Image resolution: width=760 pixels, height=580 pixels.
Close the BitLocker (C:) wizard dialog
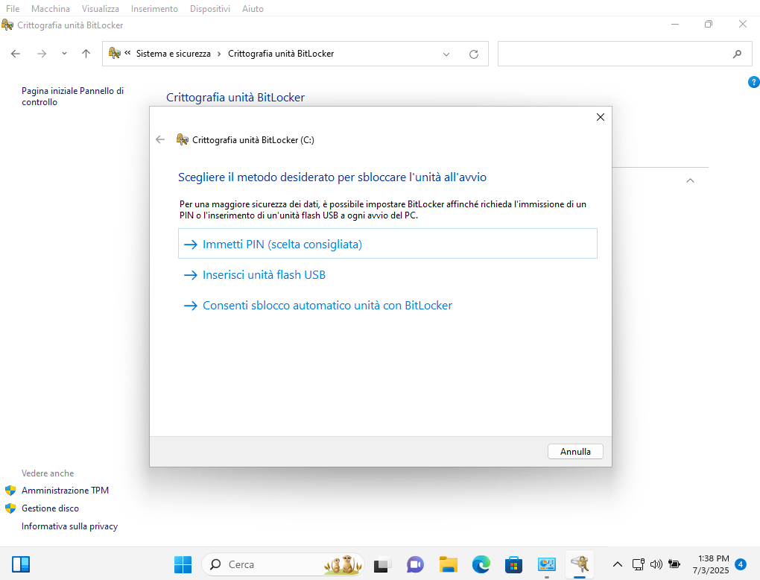600,117
